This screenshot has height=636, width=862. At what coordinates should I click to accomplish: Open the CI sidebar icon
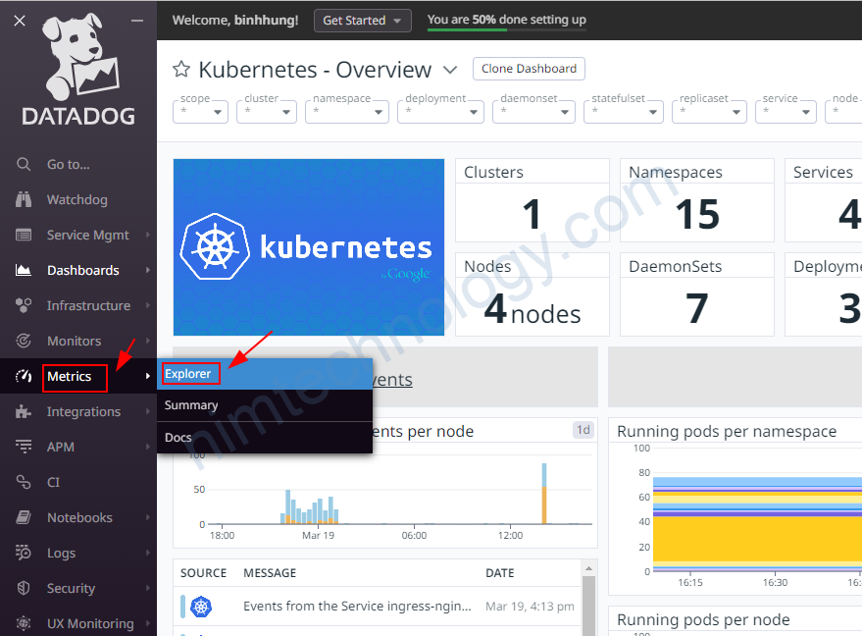click(25, 482)
